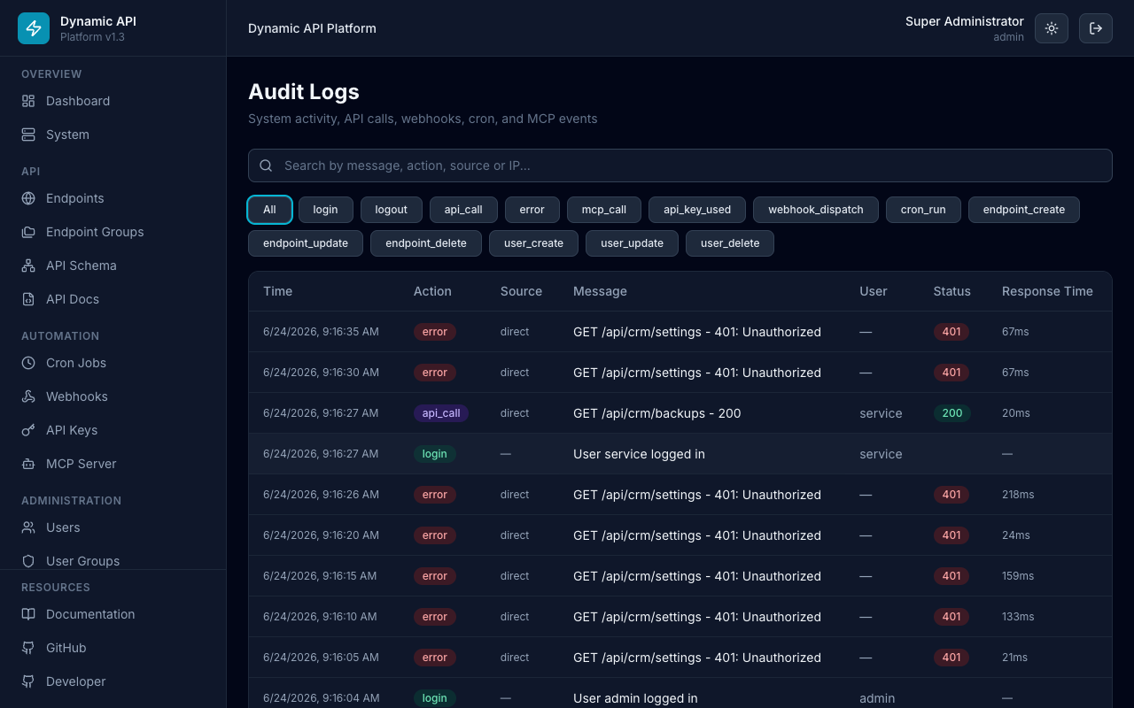
Task: Click the API Docs file icon
Action: click(x=28, y=299)
